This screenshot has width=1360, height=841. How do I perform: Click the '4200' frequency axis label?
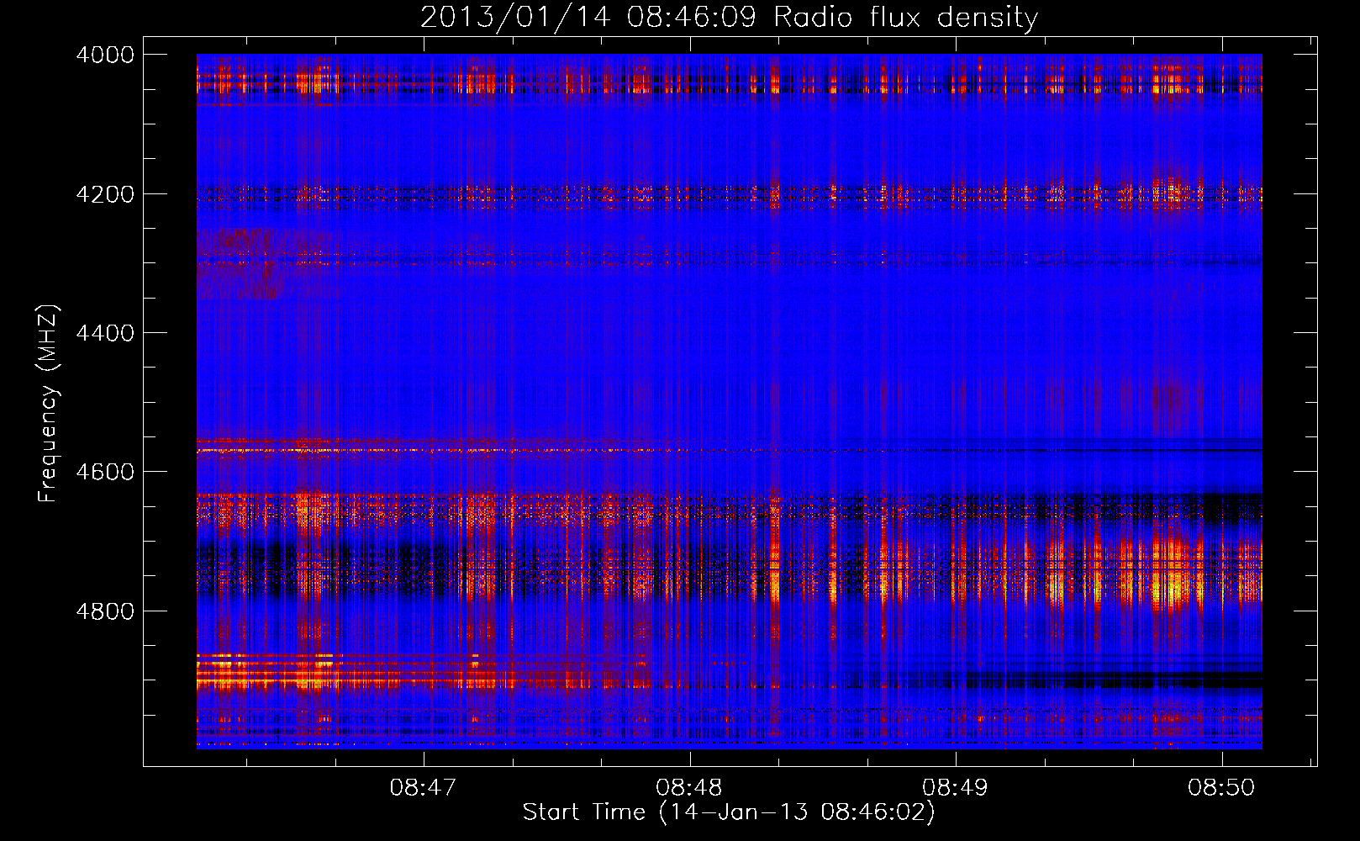(x=105, y=194)
